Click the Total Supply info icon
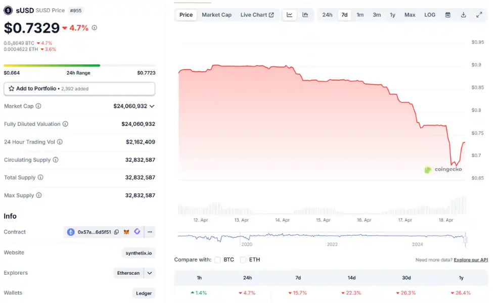This screenshot has height=305, width=500. point(40,177)
